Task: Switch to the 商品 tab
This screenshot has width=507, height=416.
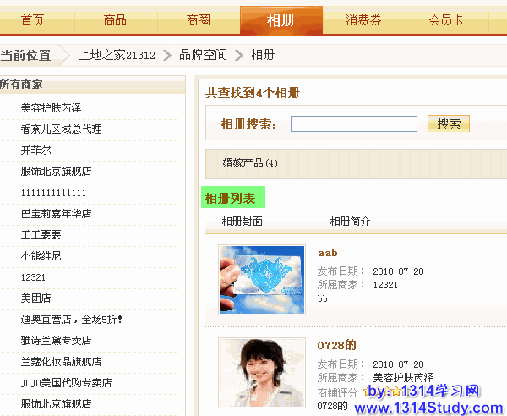Action: click(115, 20)
